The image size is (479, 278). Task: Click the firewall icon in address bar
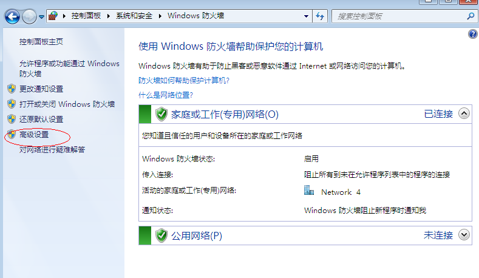53,16
